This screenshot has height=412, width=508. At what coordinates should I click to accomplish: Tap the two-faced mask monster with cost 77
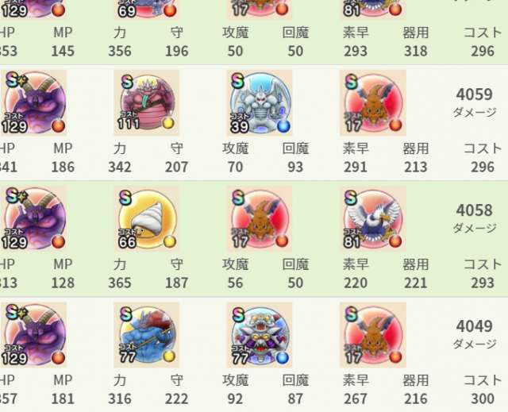pyautogui.click(x=260, y=335)
